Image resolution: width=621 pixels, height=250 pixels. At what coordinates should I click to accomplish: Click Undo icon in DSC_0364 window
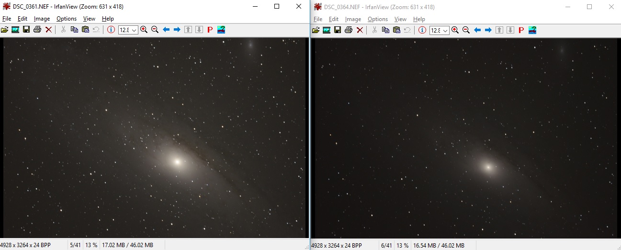407,30
